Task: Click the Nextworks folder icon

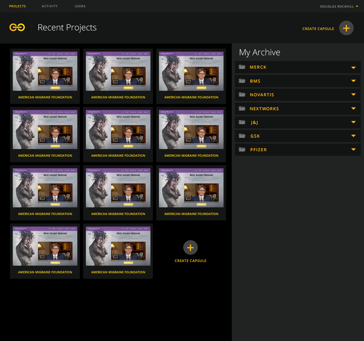Action: coord(242,108)
